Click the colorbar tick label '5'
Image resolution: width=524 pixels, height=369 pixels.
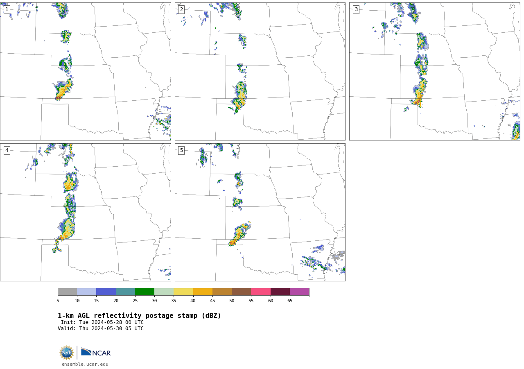click(58, 301)
